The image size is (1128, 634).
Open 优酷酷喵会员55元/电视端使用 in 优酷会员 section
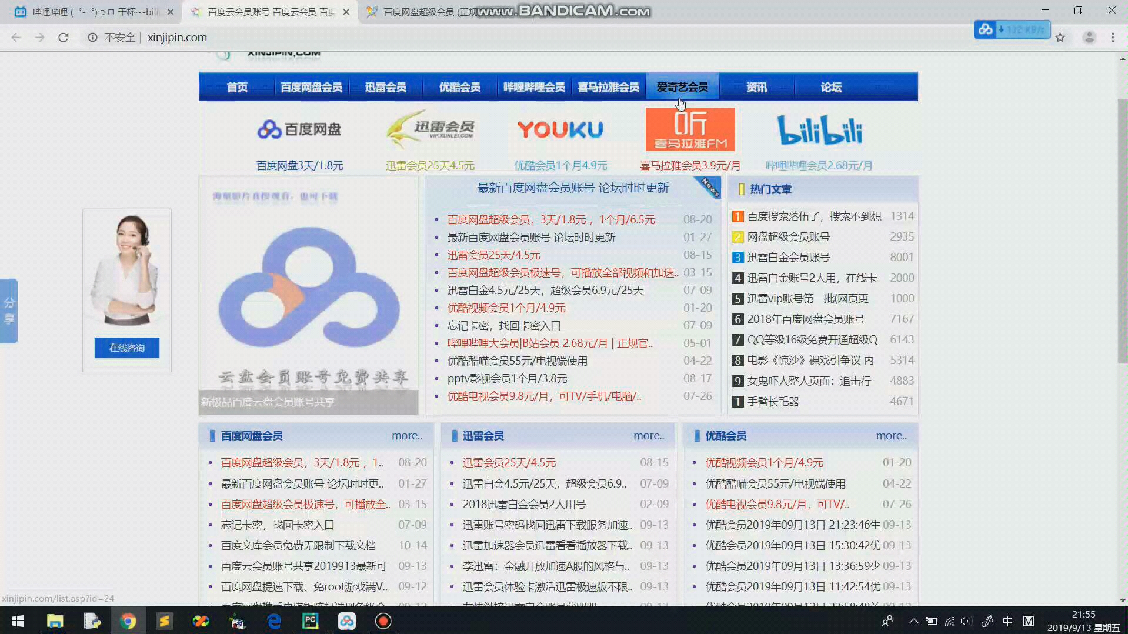776,484
